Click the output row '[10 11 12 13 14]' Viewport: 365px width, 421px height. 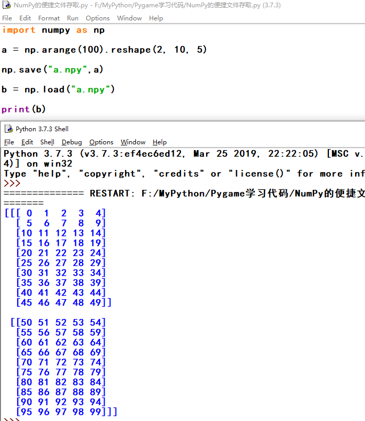(61, 233)
